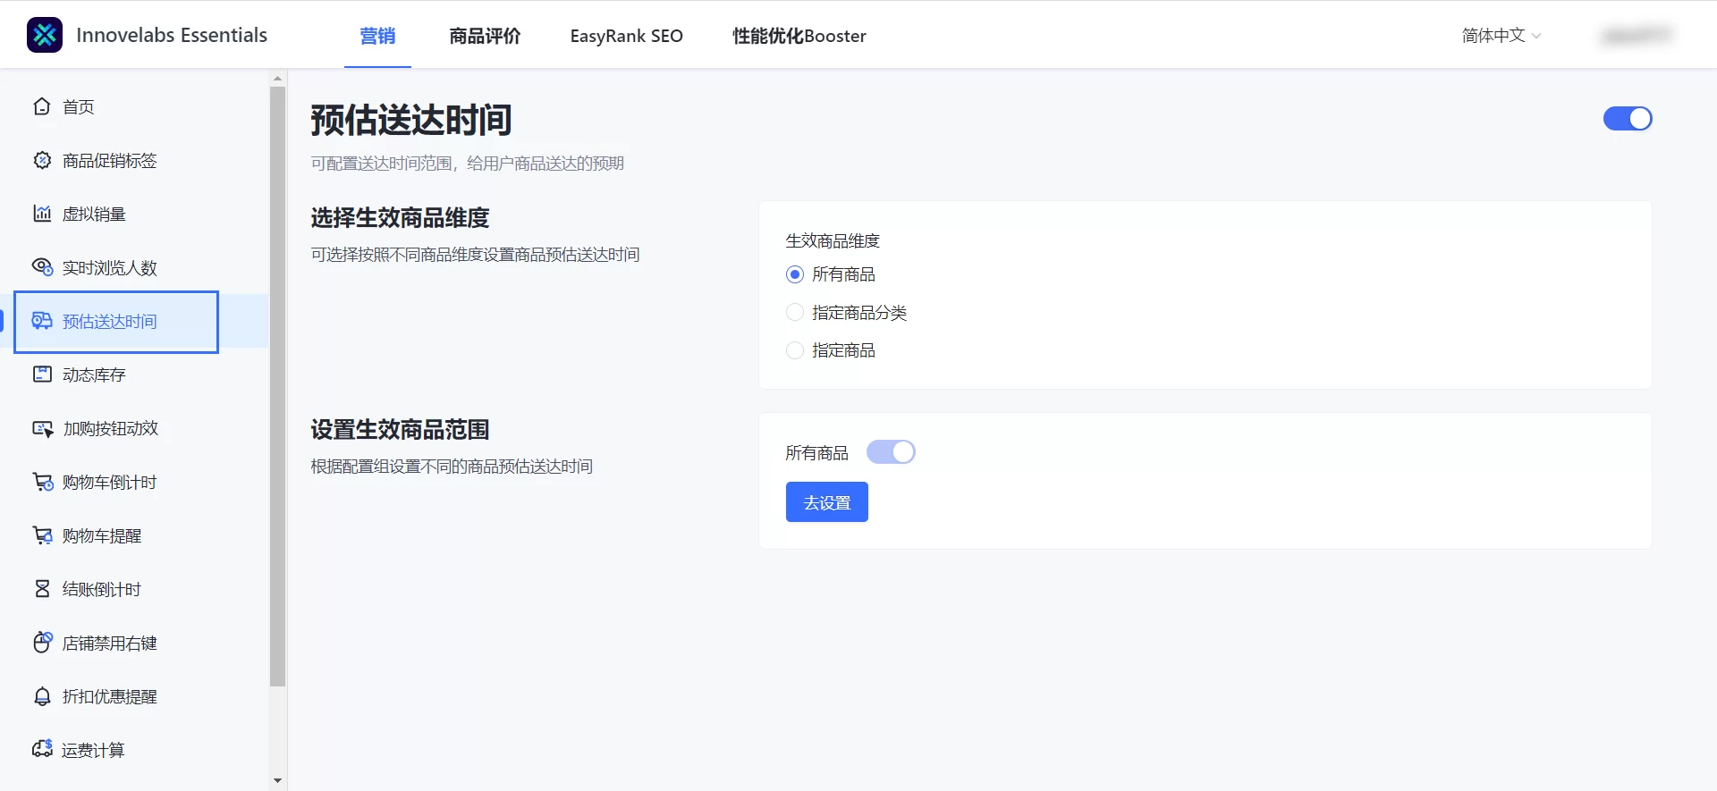Open 结账倒计时 in the sidebar

(134, 589)
